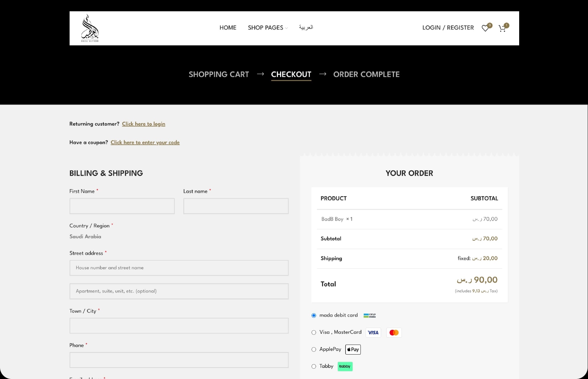This screenshot has width=588, height=379.
Task: Expand the SHOP PAGES menu
Action: pos(268,28)
